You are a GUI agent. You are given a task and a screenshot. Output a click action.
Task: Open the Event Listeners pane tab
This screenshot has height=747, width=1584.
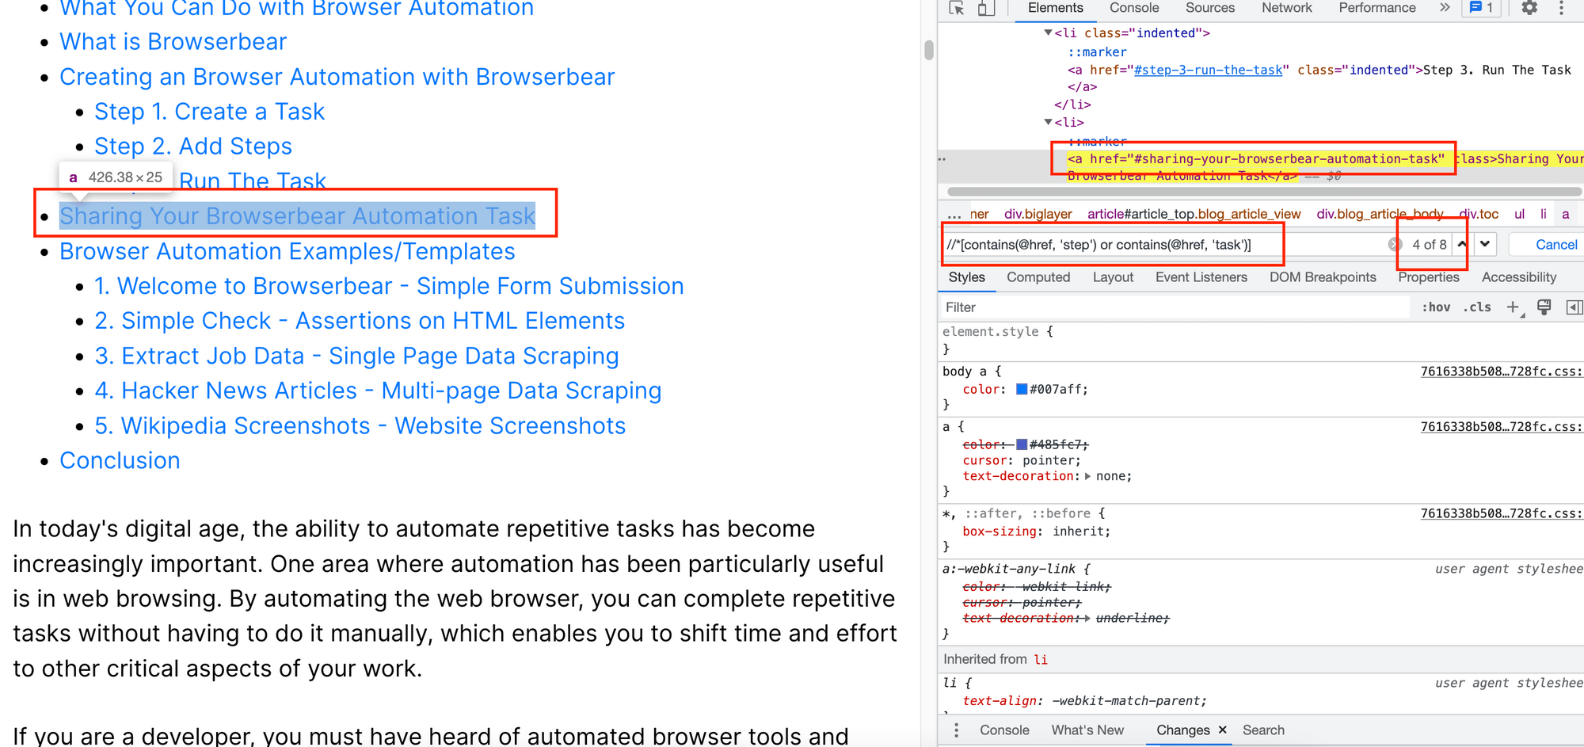1201,277
